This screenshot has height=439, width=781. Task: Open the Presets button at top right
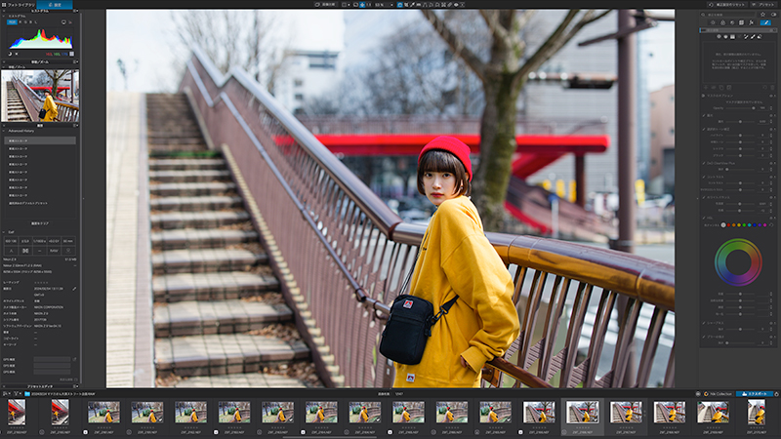pos(763,5)
